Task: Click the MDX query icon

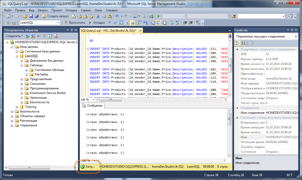Action: click(x=79, y=16)
